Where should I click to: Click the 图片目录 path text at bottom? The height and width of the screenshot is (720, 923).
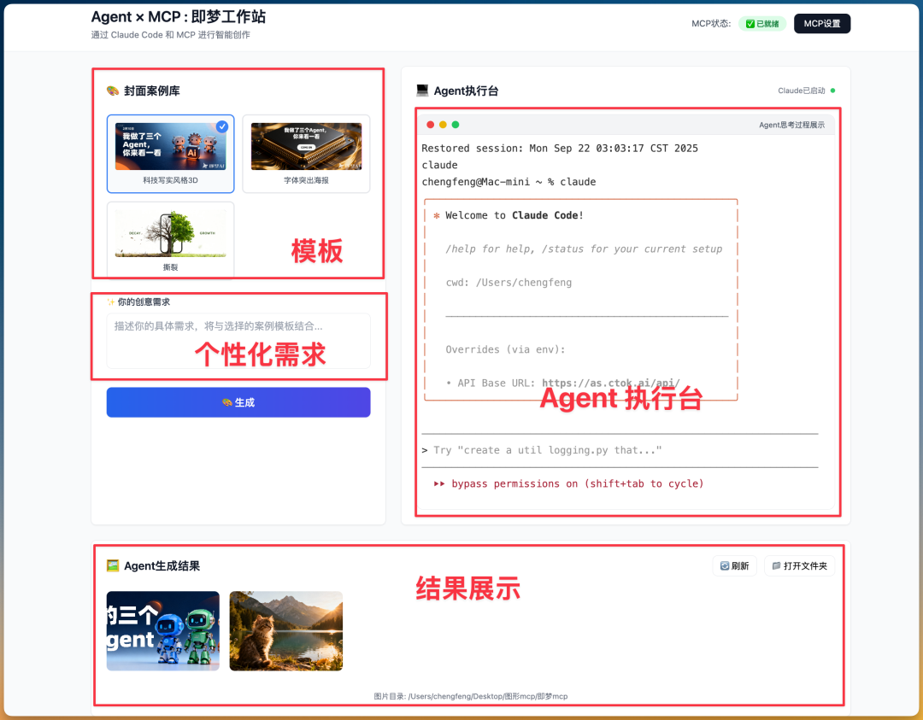[x=471, y=696]
